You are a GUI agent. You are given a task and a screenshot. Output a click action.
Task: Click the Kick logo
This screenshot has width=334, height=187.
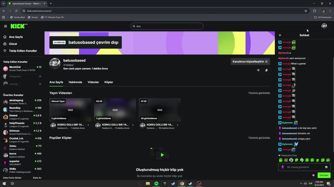point(19,26)
